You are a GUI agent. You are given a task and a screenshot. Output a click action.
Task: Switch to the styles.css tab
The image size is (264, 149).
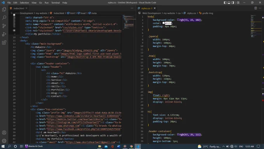click(147, 8)
